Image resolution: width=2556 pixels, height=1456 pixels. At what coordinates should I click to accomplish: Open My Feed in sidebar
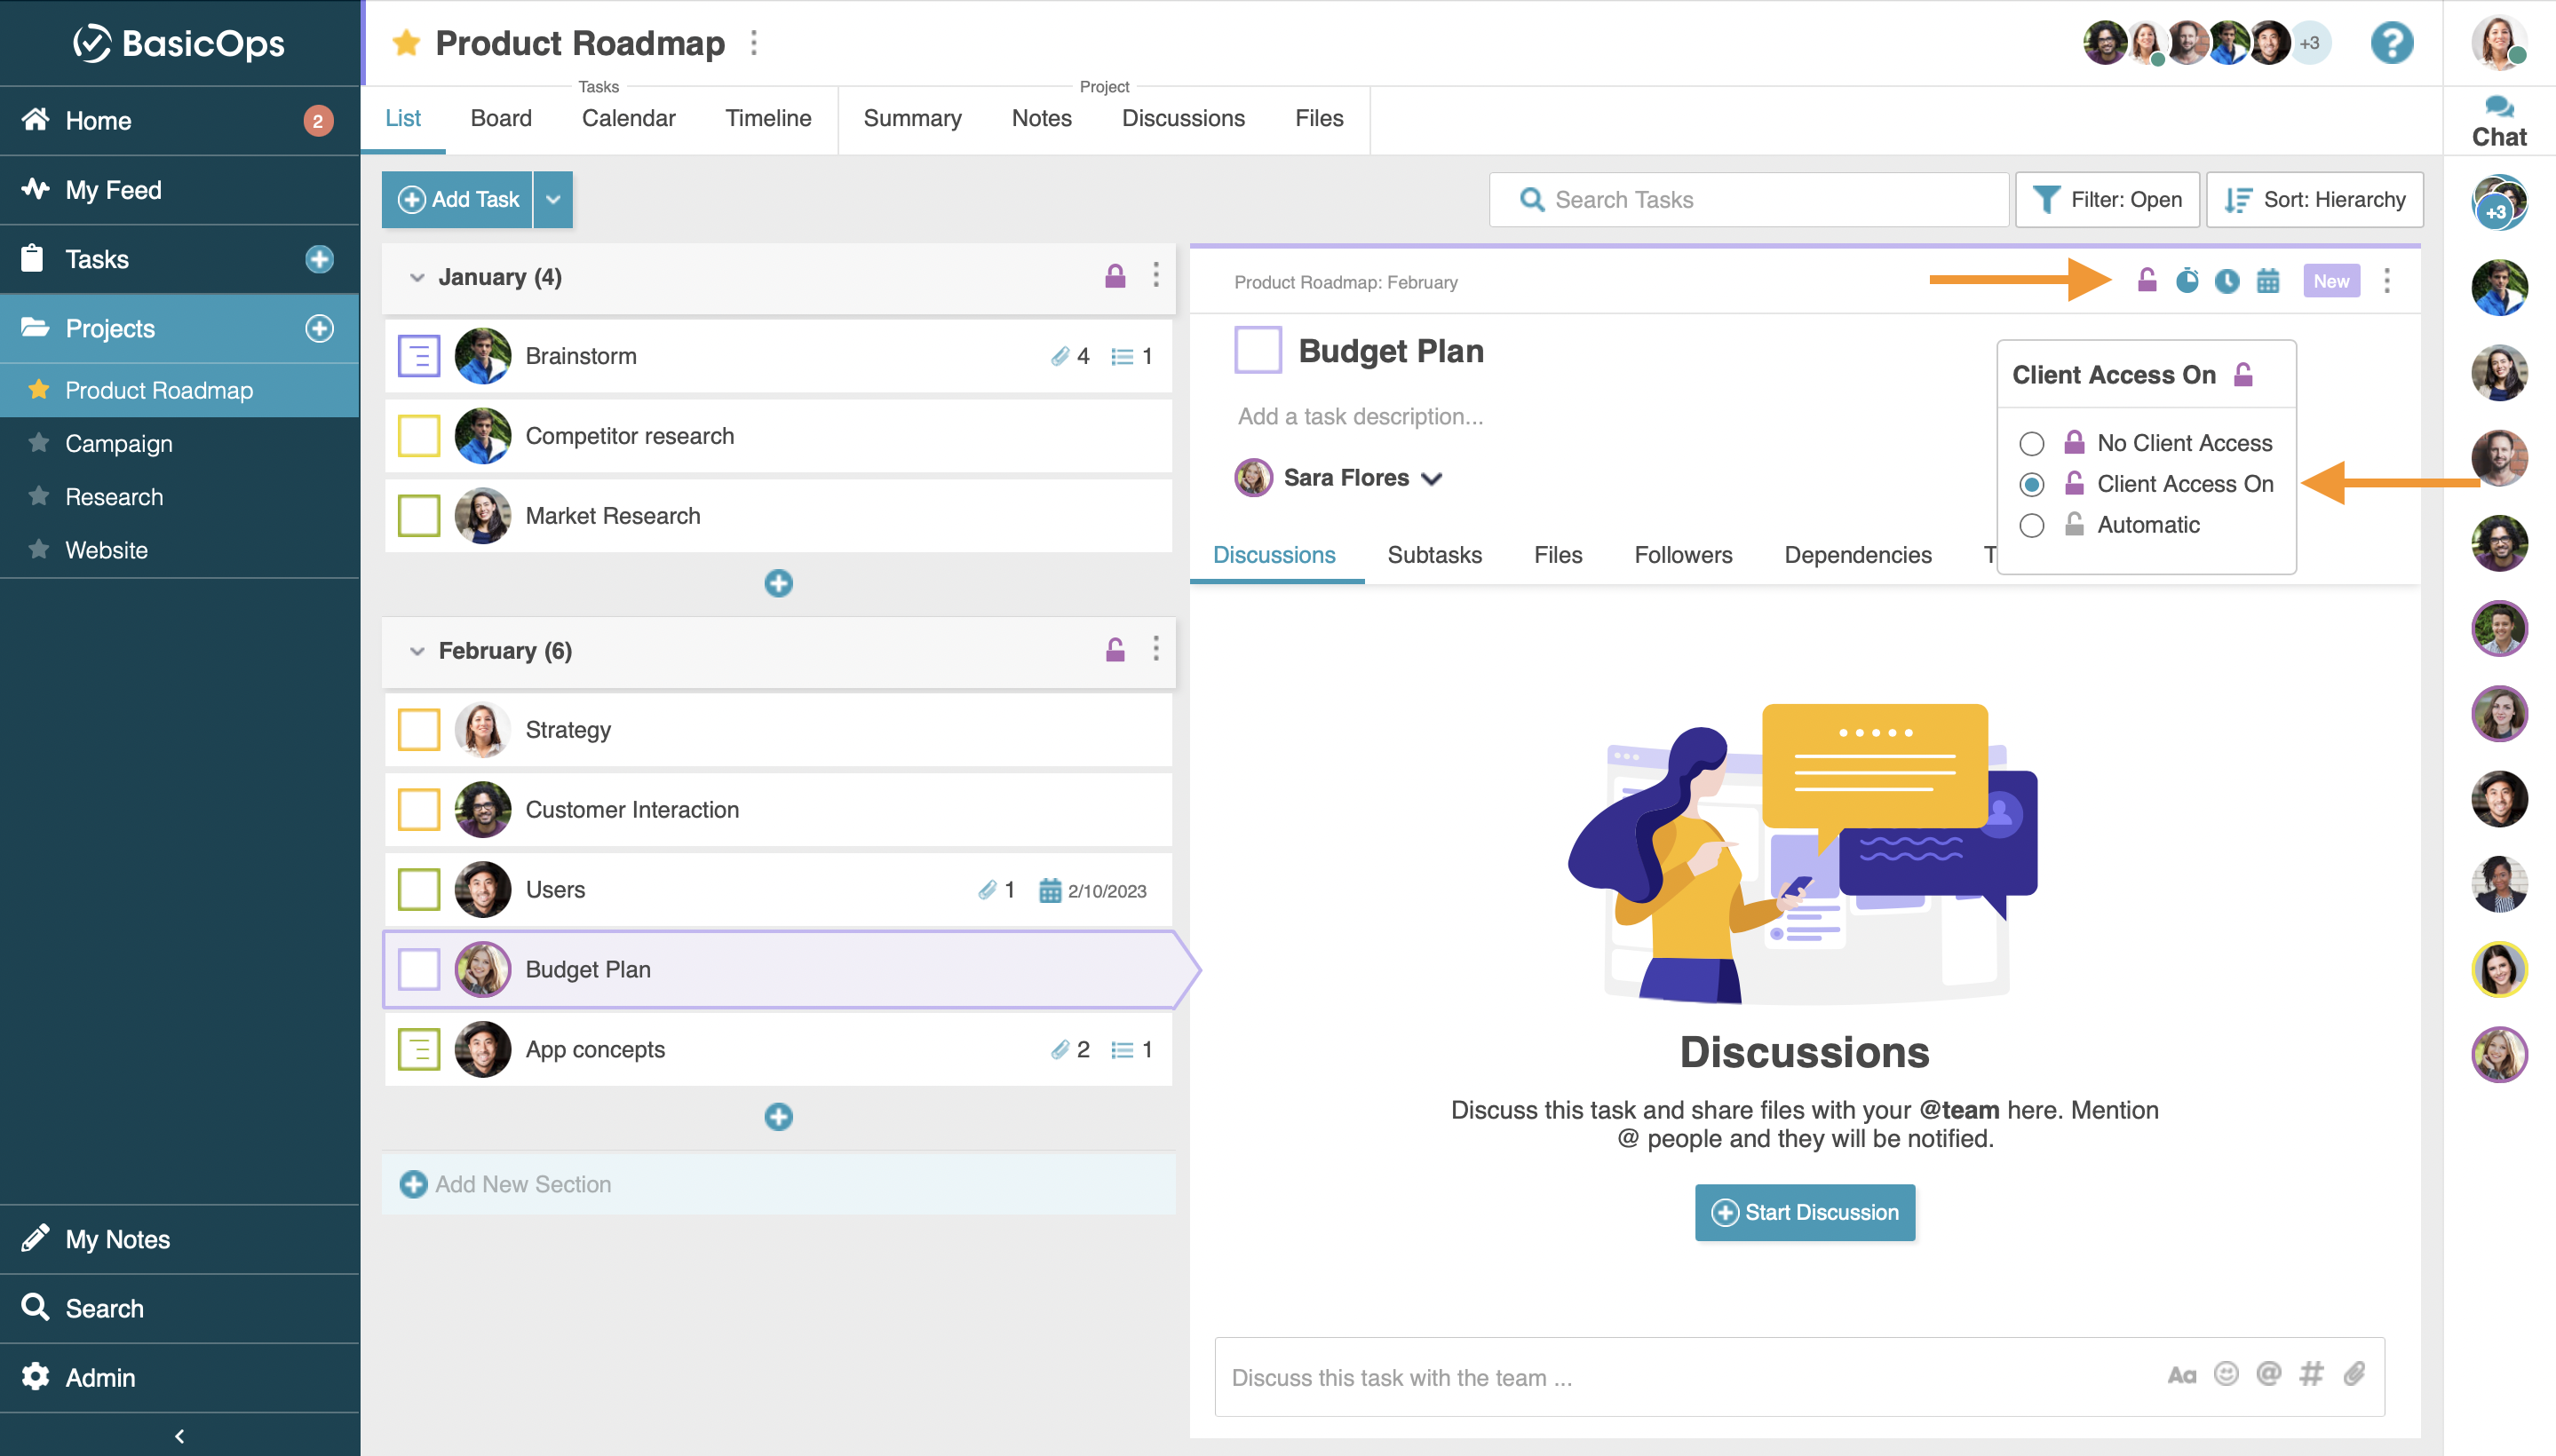(x=180, y=190)
